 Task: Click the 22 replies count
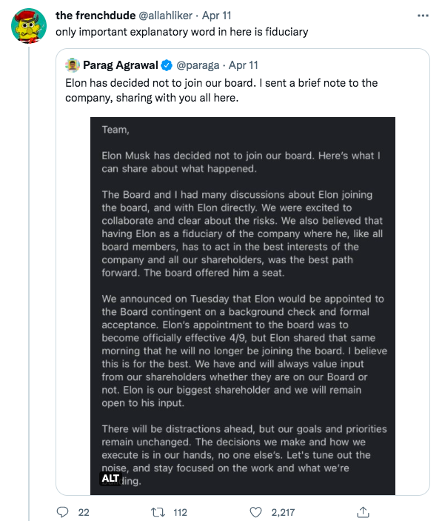click(x=84, y=512)
